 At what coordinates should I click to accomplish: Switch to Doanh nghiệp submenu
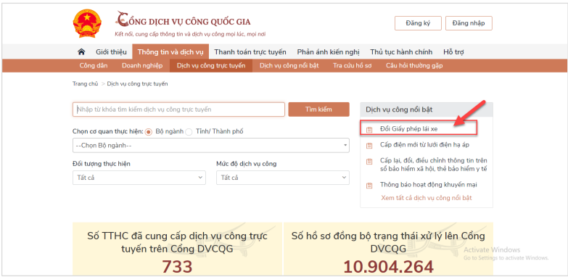click(142, 66)
